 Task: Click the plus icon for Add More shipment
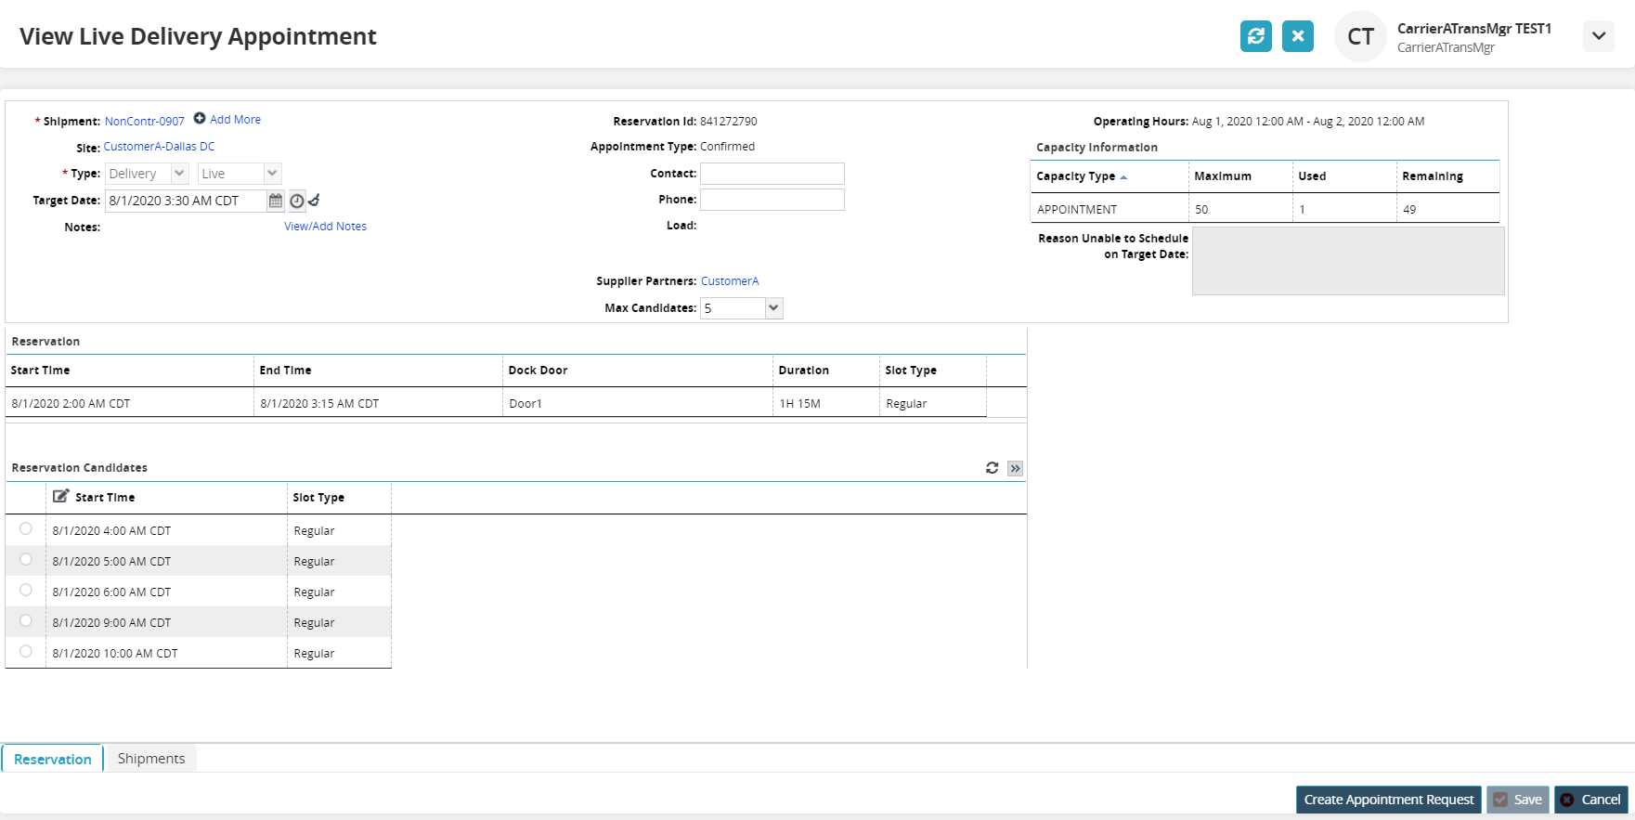pyautogui.click(x=200, y=119)
